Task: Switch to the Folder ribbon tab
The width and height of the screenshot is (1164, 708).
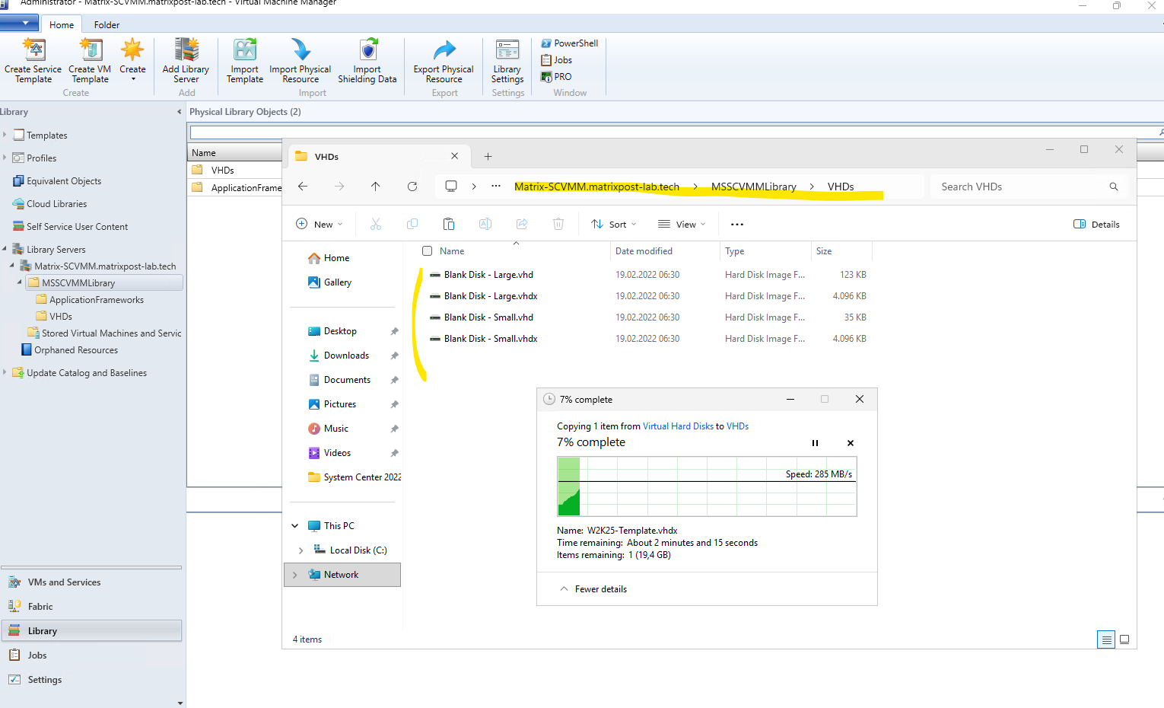Action: pos(107,25)
